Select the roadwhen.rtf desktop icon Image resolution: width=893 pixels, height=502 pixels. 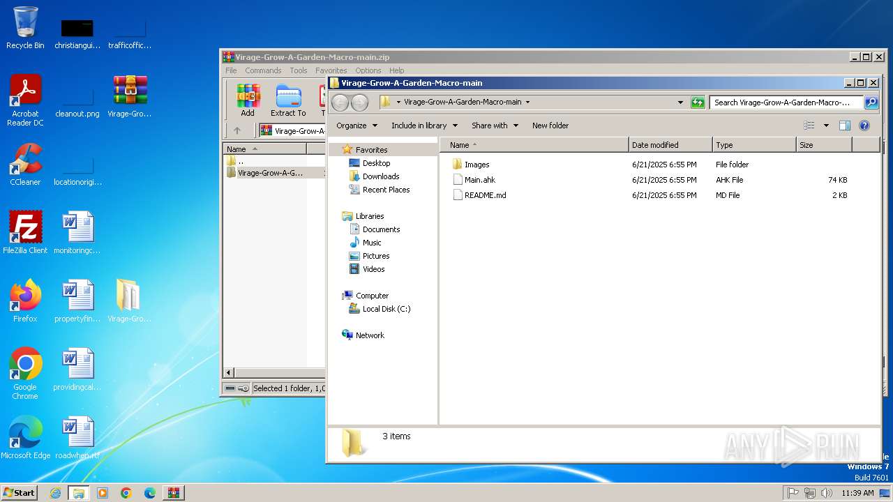point(77,438)
